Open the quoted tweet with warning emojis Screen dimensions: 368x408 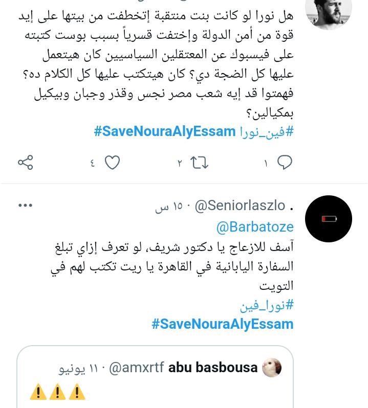point(155,377)
